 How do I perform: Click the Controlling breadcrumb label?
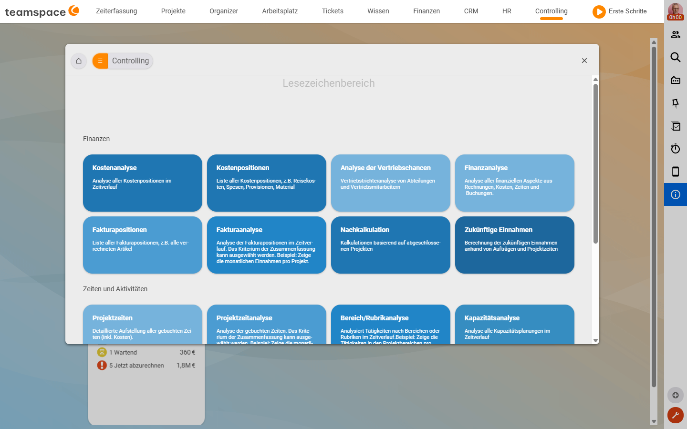pyautogui.click(x=130, y=61)
